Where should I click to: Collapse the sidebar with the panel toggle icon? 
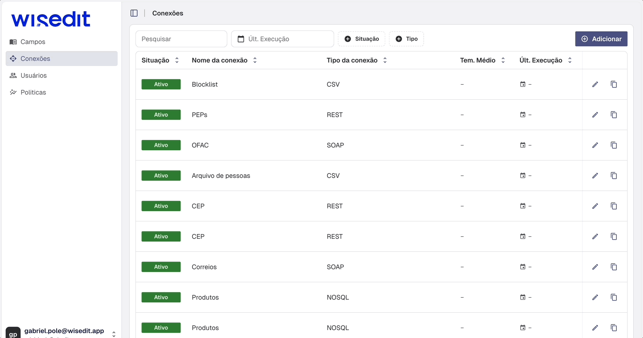pos(135,13)
